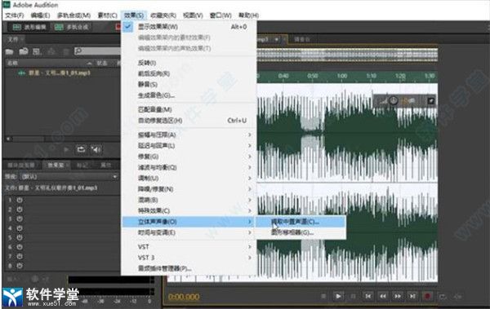The height and width of the screenshot is (309, 490).
Task: Toggle power for effects rack slot 8
Action: pyautogui.click(x=20, y=266)
